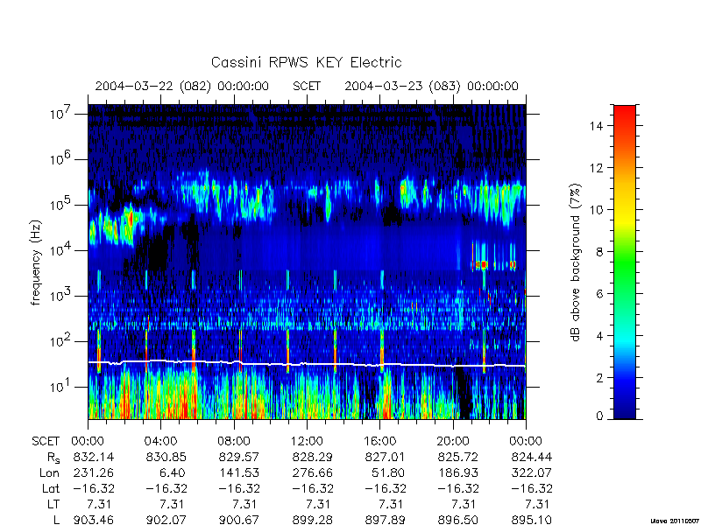The image size is (701, 525).
Task: Click the time tick label 20:00
Action: click(452, 442)
